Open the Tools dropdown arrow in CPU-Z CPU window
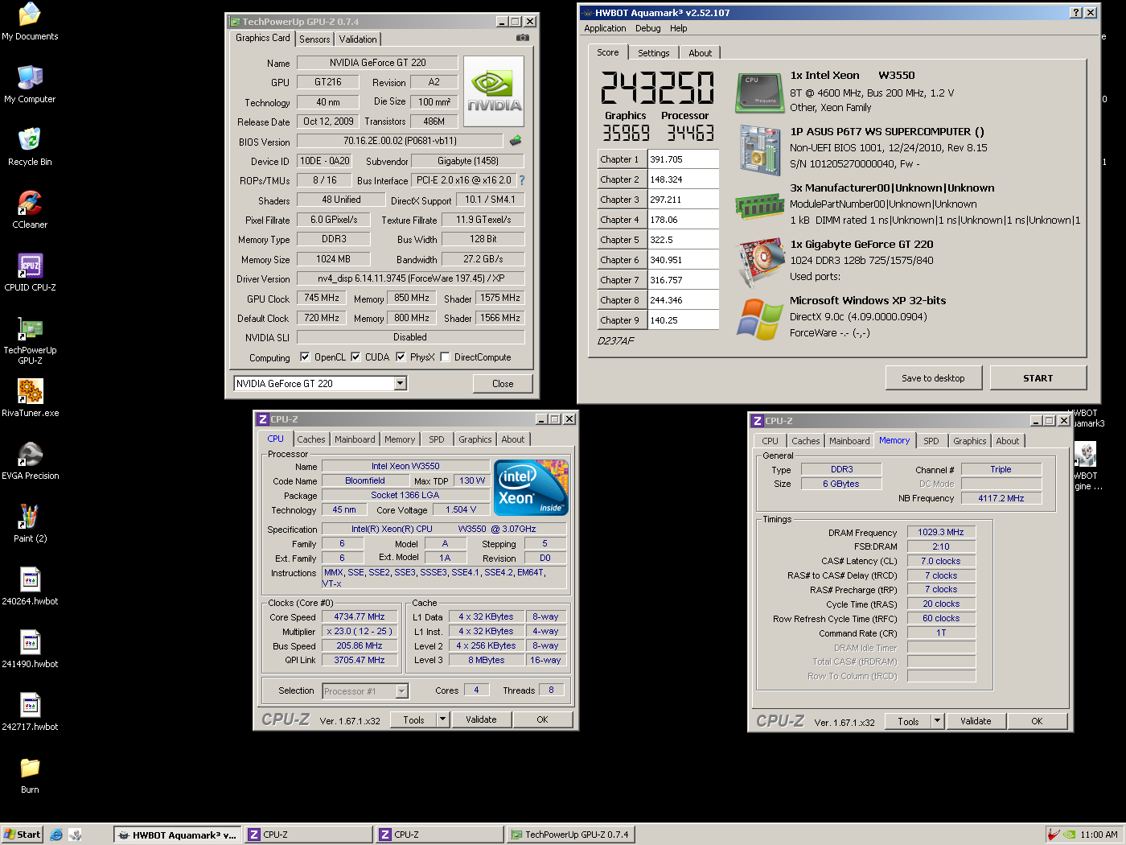1126x845 pixels. 442,719
